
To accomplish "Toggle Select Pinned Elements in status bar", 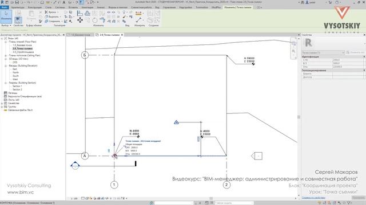I will [329, 203].
